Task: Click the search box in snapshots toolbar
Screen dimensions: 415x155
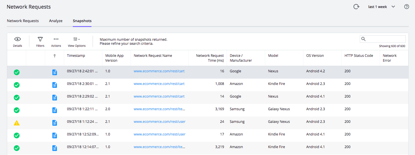Action: point(383,39)
